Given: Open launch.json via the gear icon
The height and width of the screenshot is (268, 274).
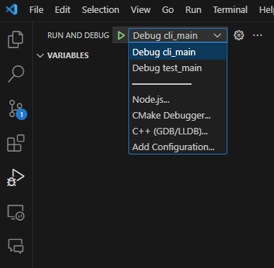Looking at the screenshot, I should pyautogui.click(x=239, y=35).
